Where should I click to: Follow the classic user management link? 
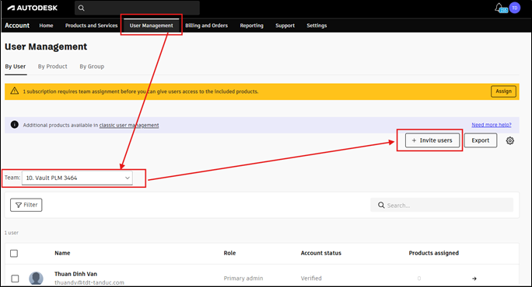click(x=129, y=125)
